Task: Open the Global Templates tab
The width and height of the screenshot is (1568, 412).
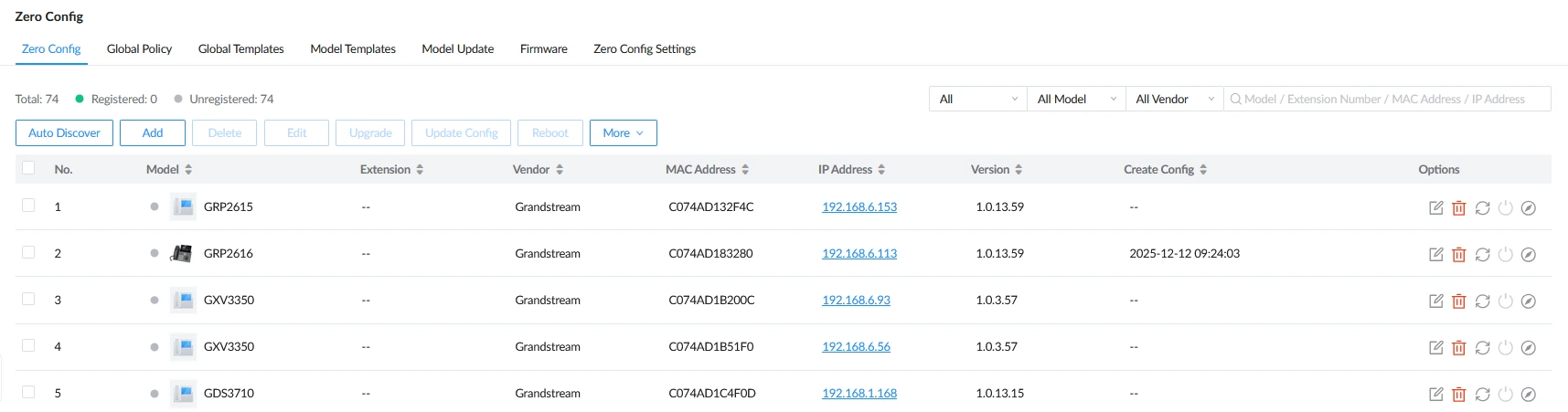Action: point(241,49)
